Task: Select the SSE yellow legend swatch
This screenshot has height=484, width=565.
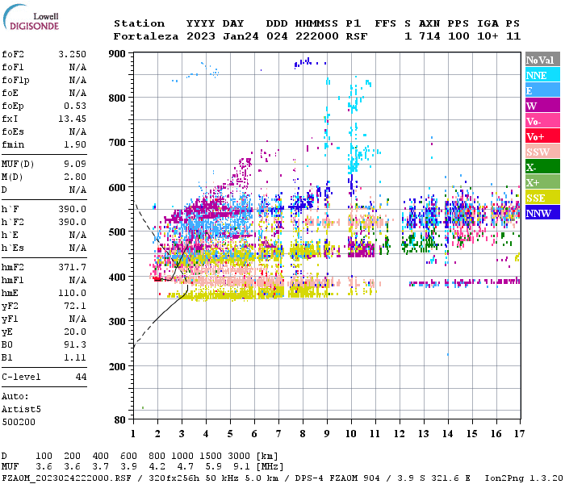Action: (542, 197)
